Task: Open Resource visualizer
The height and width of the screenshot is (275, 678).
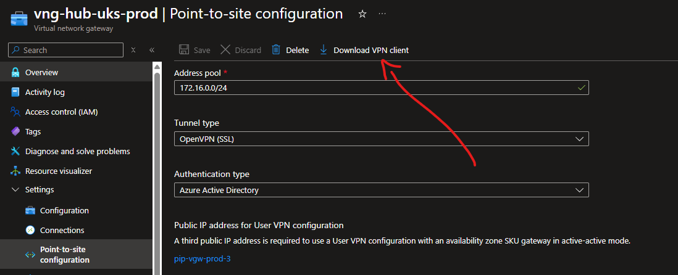Action: click(x=76, y=171)
